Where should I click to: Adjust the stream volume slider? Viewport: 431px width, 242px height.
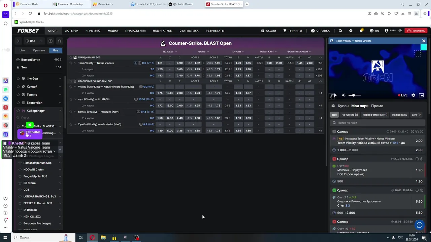click(354, 95)
